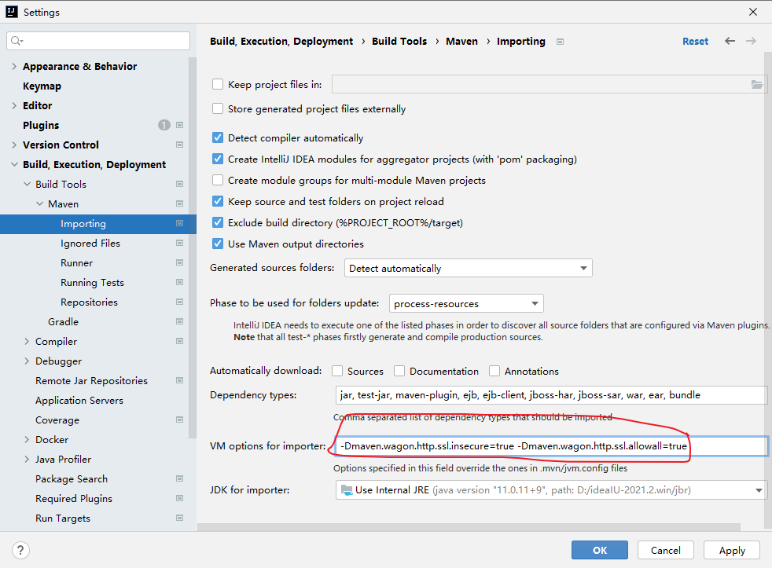
Task: Toggle Use Maven output directories
Action: [218, 243]
